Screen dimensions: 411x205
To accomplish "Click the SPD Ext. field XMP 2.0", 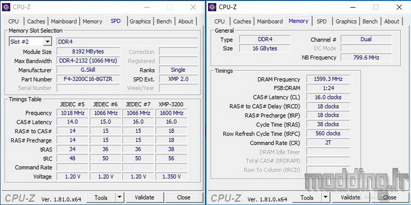I will pos(178,79).
